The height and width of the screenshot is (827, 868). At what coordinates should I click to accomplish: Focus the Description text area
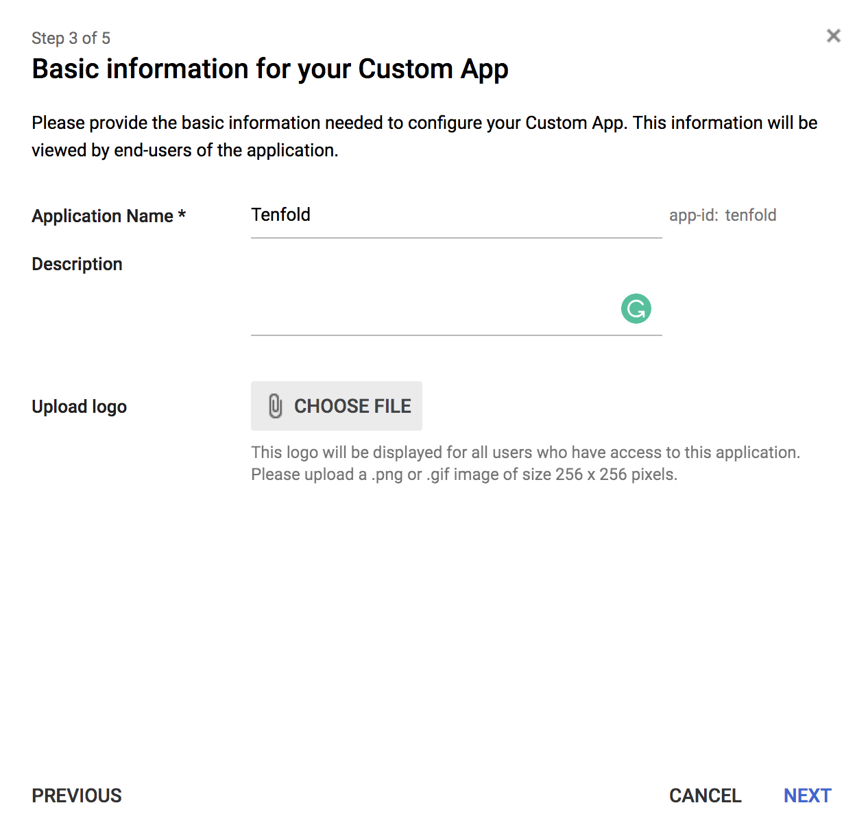(x=456, y=296)
